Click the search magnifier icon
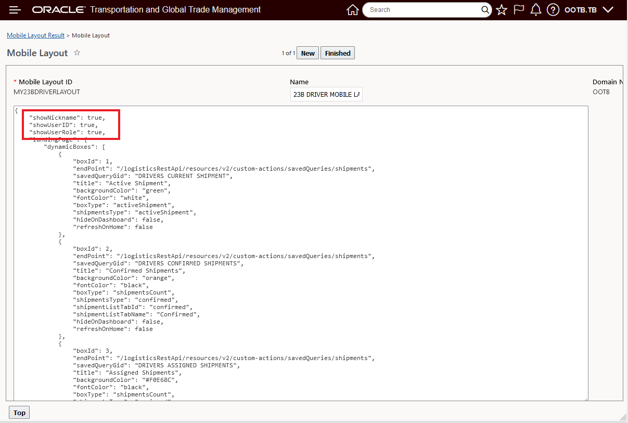The width and height of the screenshot is (628, 423). click(x=485, y=10)
